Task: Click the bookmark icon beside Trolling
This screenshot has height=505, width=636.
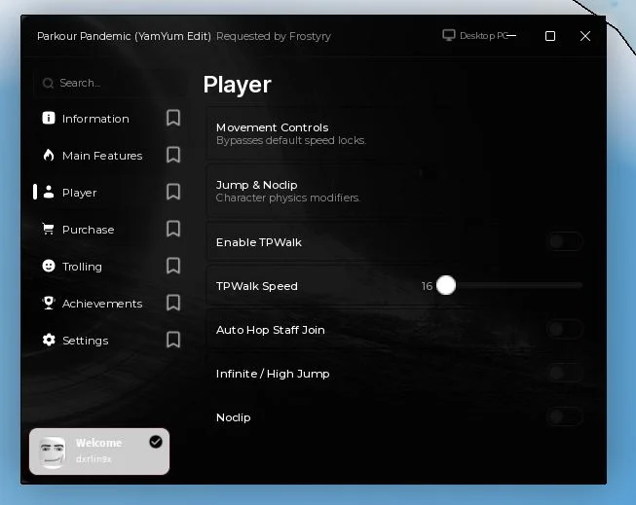Action: point(173,266)
